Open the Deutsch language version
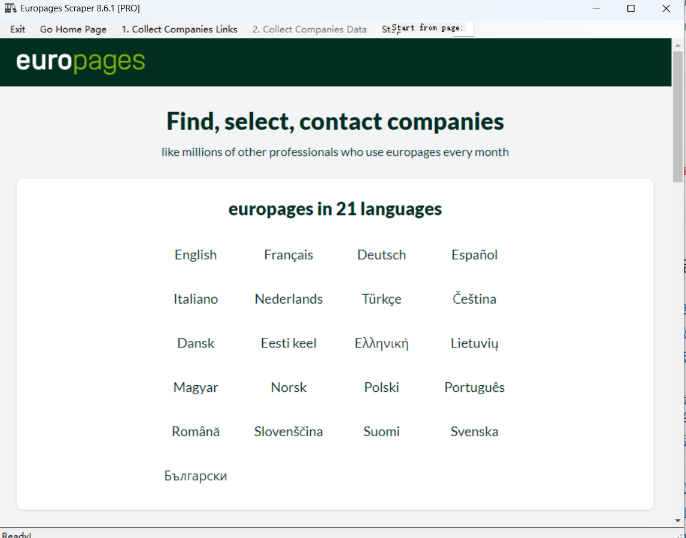This screenshot has width=686, height=538. click(x=381, y=255)
